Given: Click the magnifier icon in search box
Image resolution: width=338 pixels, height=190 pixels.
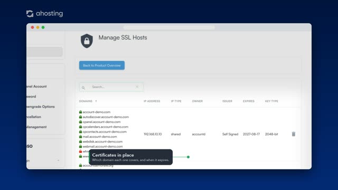Looking at the screenshot, I should tap(83, 88).
